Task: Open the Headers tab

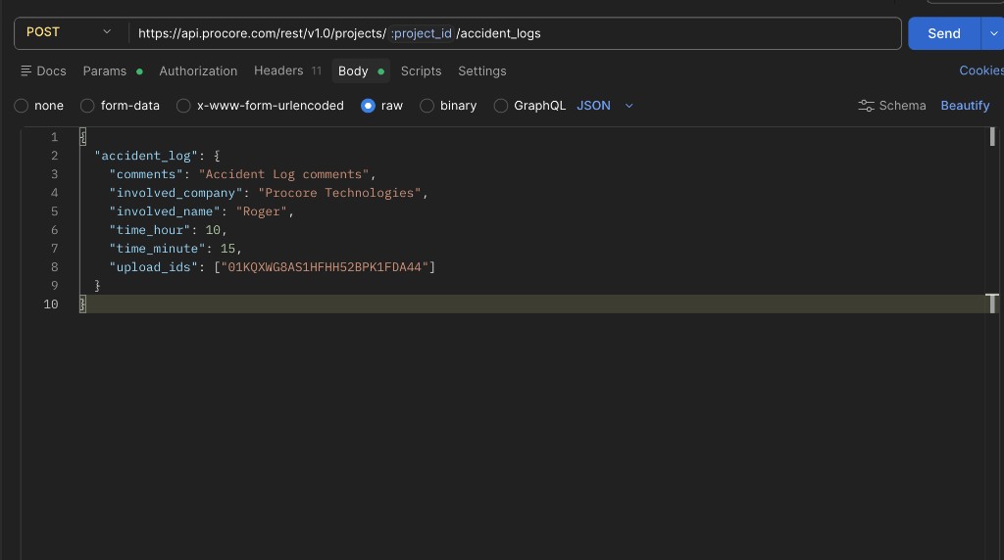Action: (x=287, y=70)
